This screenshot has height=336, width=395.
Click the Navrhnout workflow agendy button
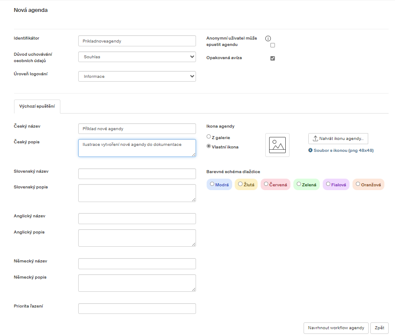coord(336,328)
